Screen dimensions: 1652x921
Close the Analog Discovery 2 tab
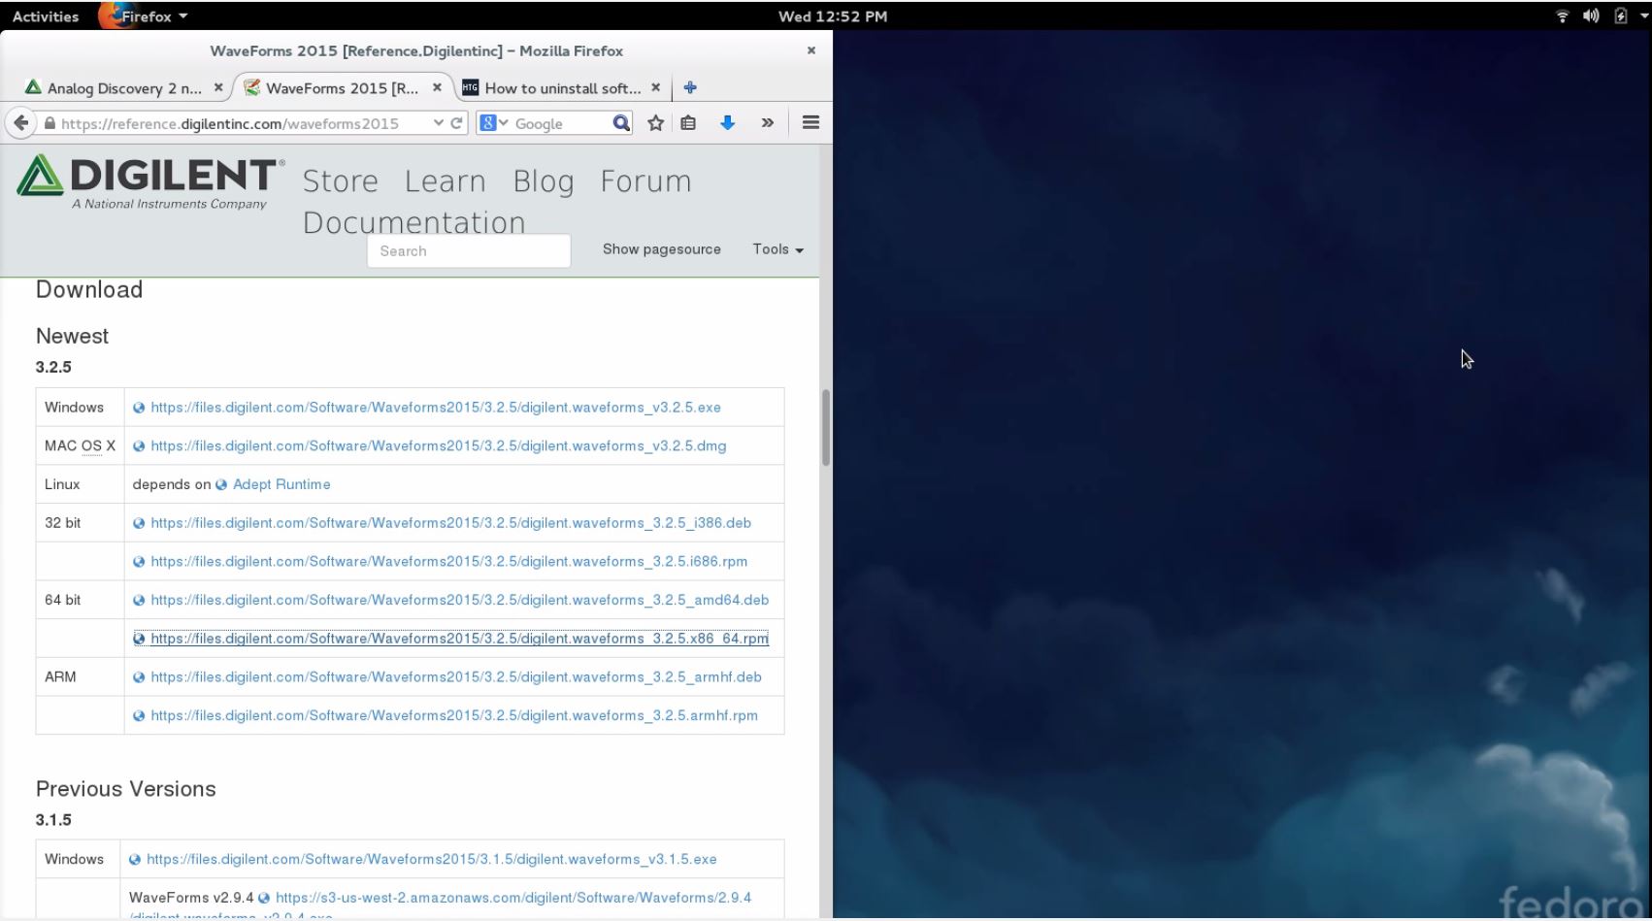[x=218, y=87]
